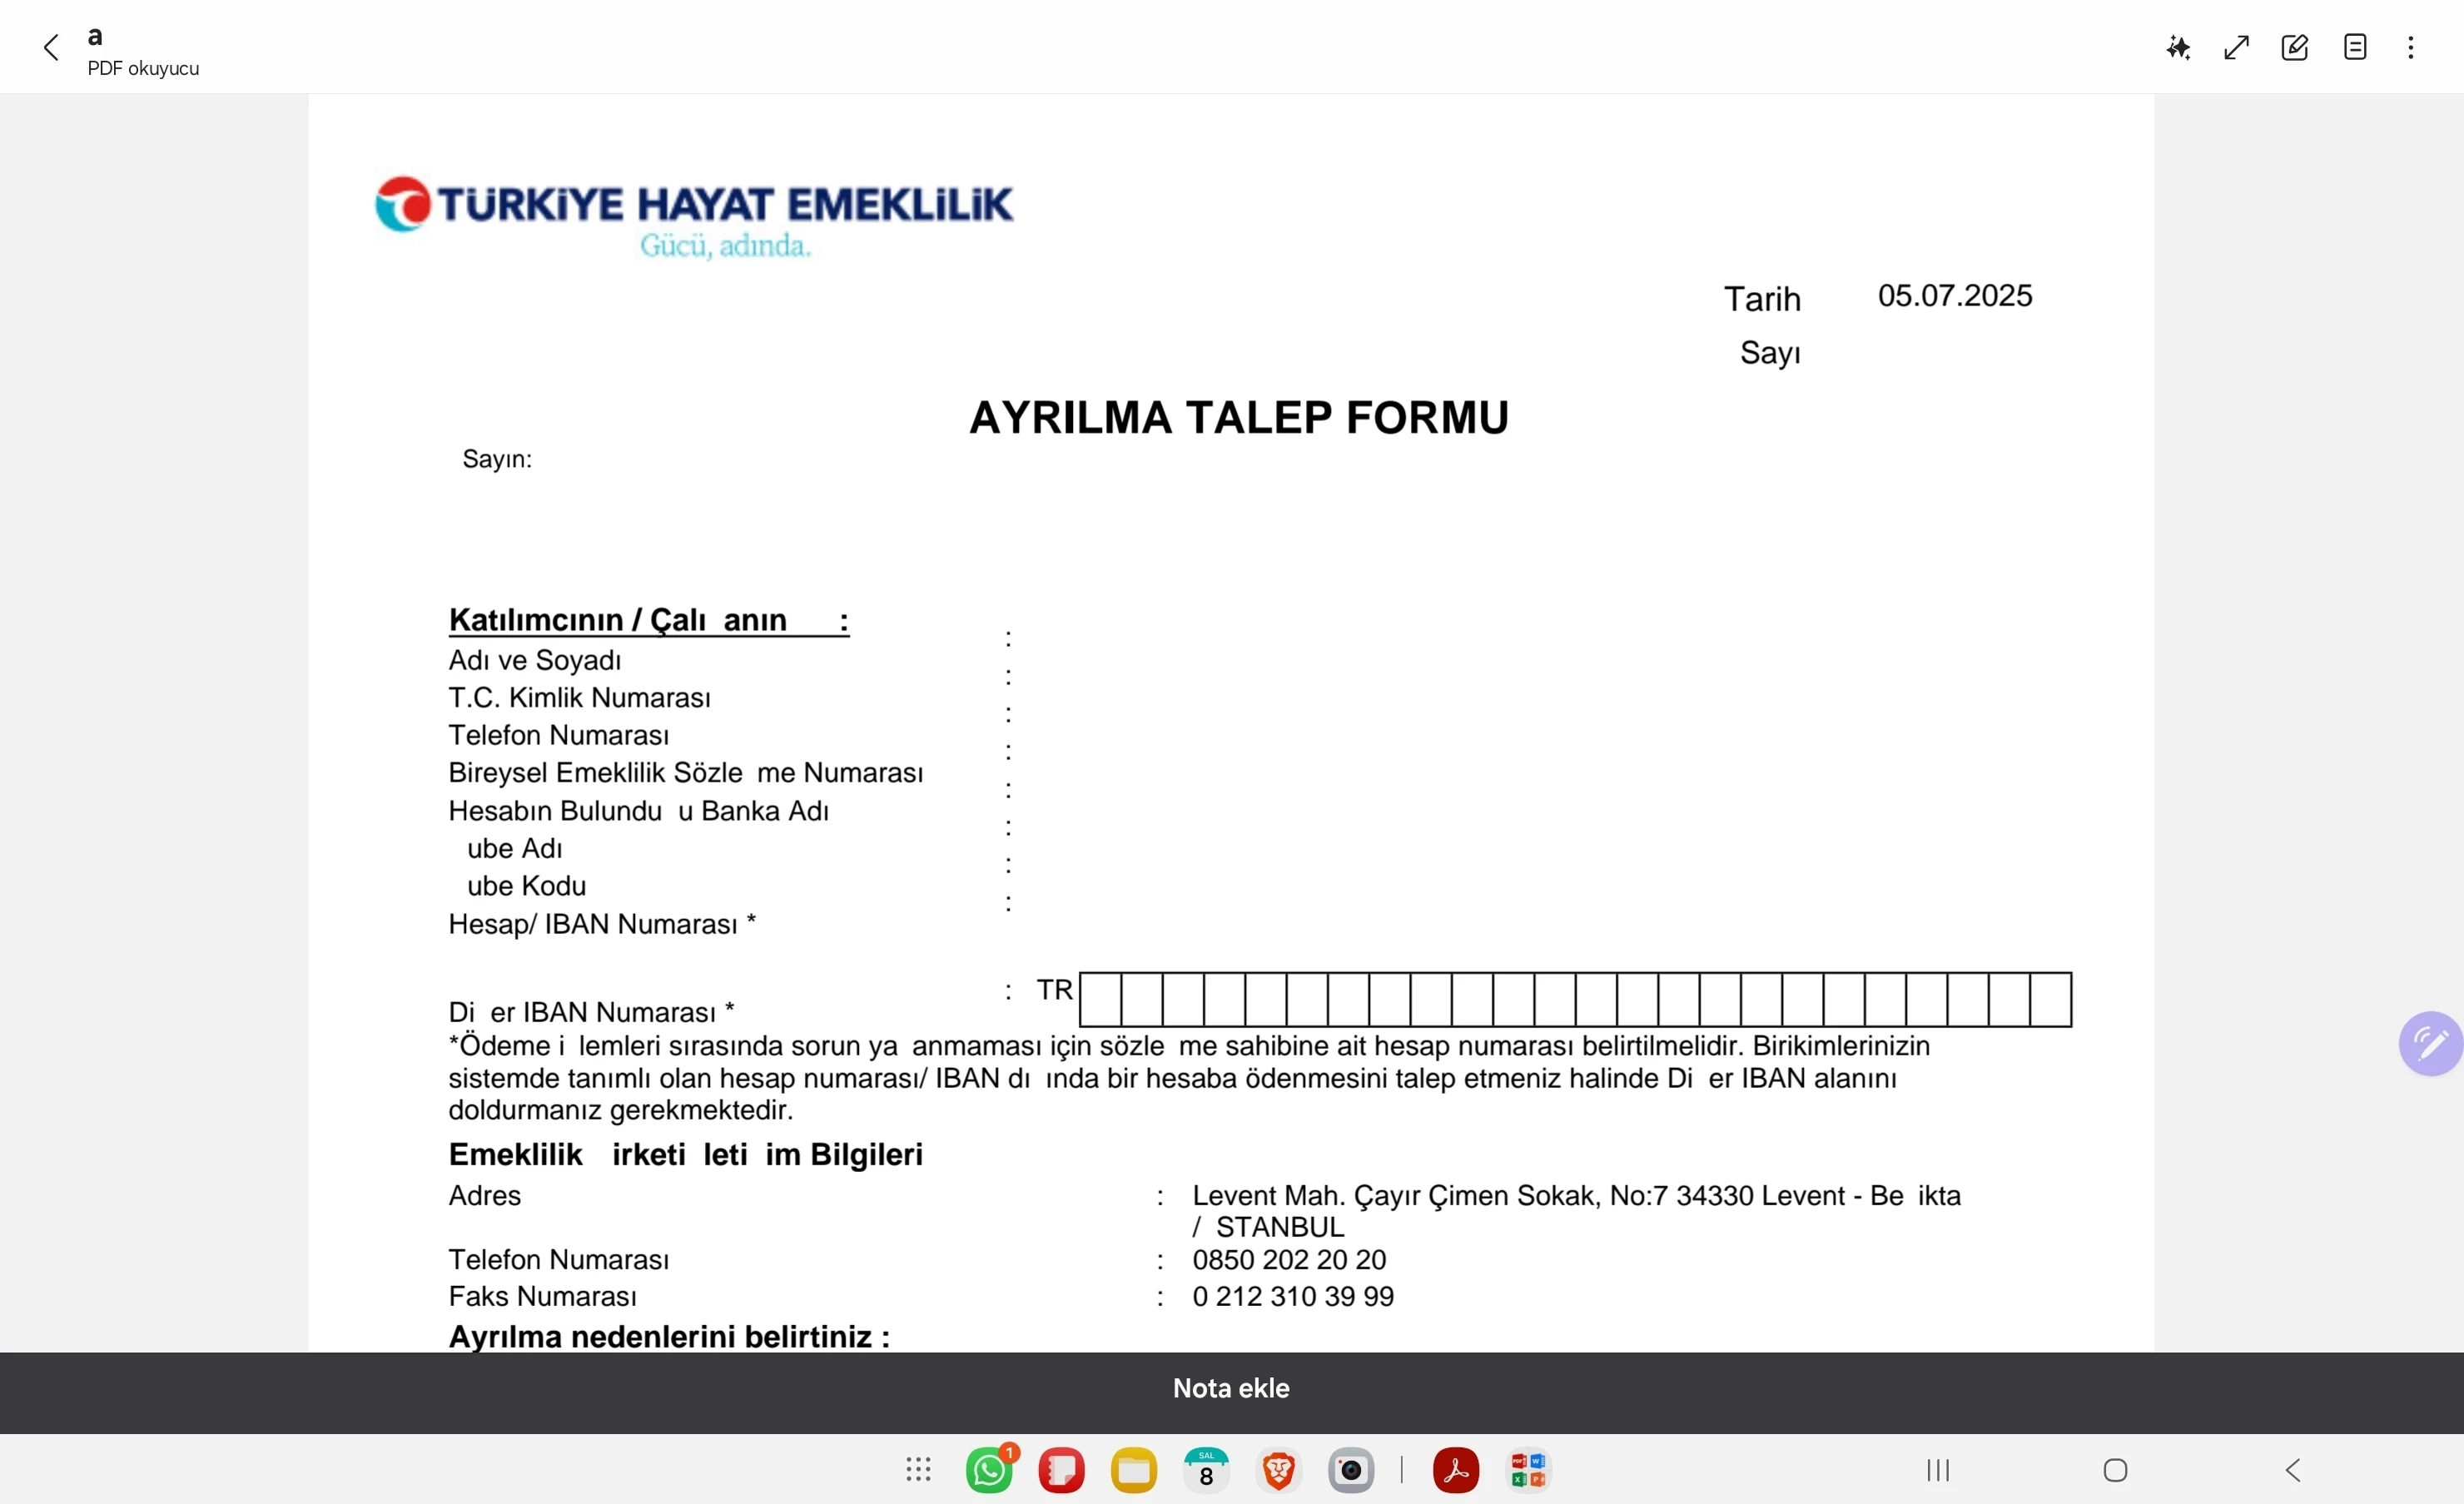2464x1504 pixels.
Task: Open the yellow My Files folder app
Action: click(1133, 1471)
